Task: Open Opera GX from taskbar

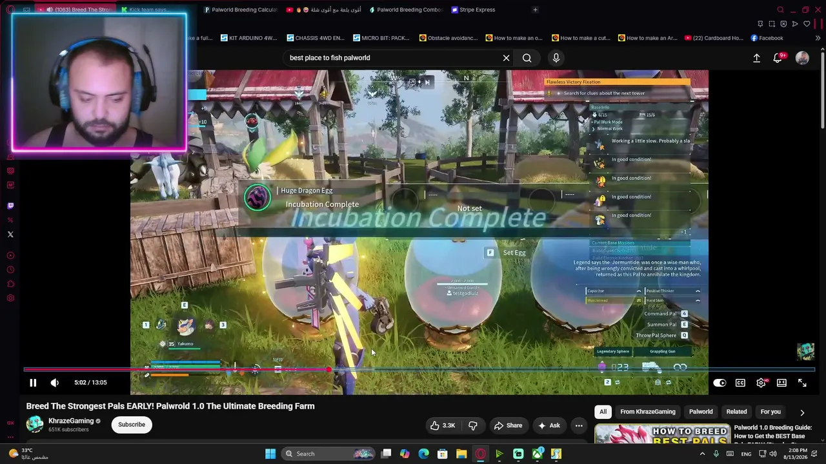Action: (480, 454)
